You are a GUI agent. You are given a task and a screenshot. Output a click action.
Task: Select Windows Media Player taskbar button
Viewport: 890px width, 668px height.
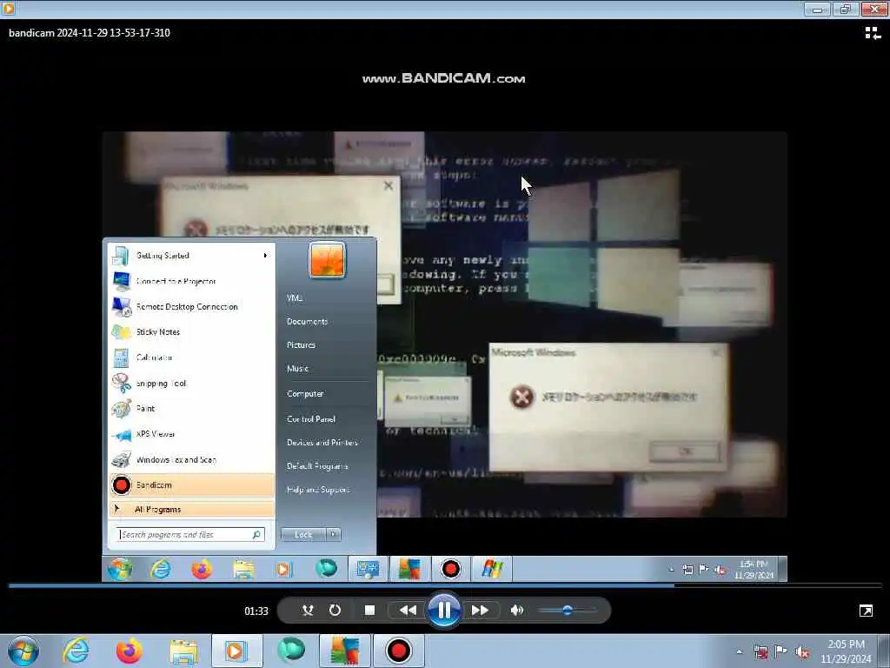point(236,651)
